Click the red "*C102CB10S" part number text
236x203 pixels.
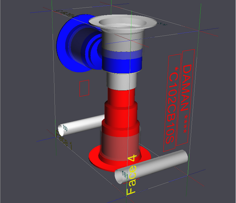coord(172,105)
